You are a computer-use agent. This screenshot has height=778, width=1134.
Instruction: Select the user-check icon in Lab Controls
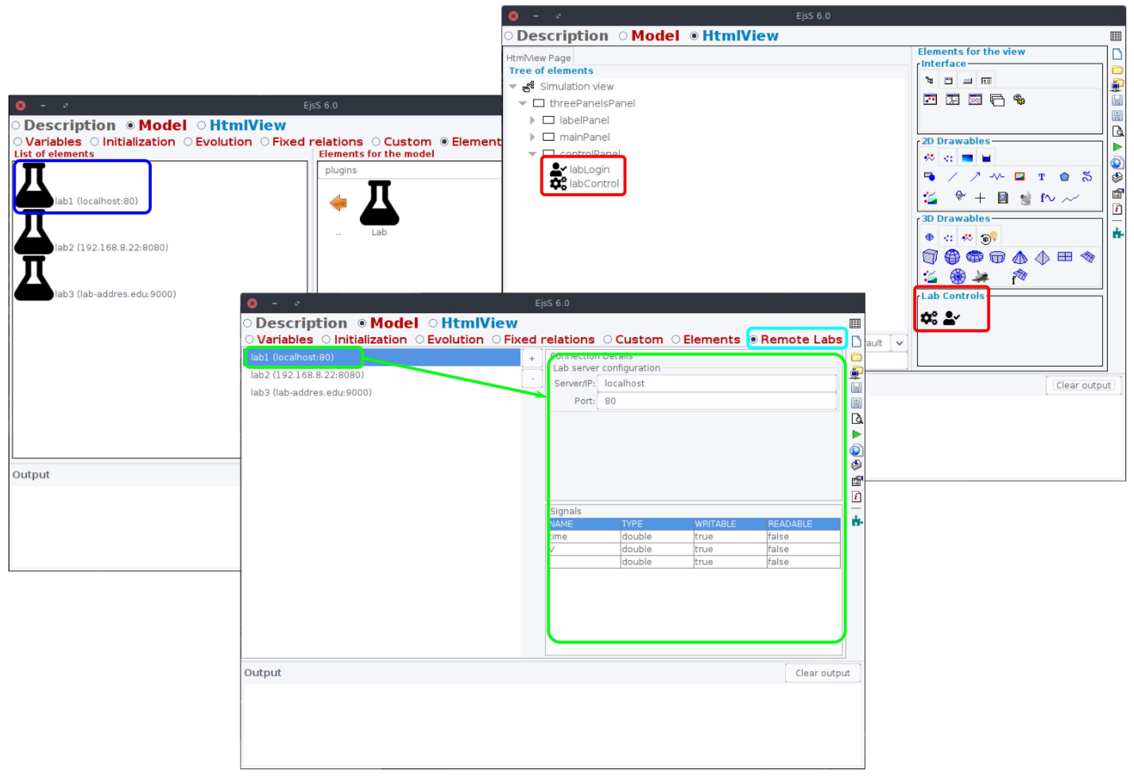pyautogui.click(x=951, y=318)
